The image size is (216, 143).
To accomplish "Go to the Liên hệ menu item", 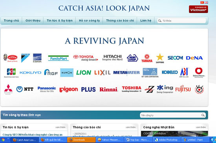I will click(x=146, y=20).
